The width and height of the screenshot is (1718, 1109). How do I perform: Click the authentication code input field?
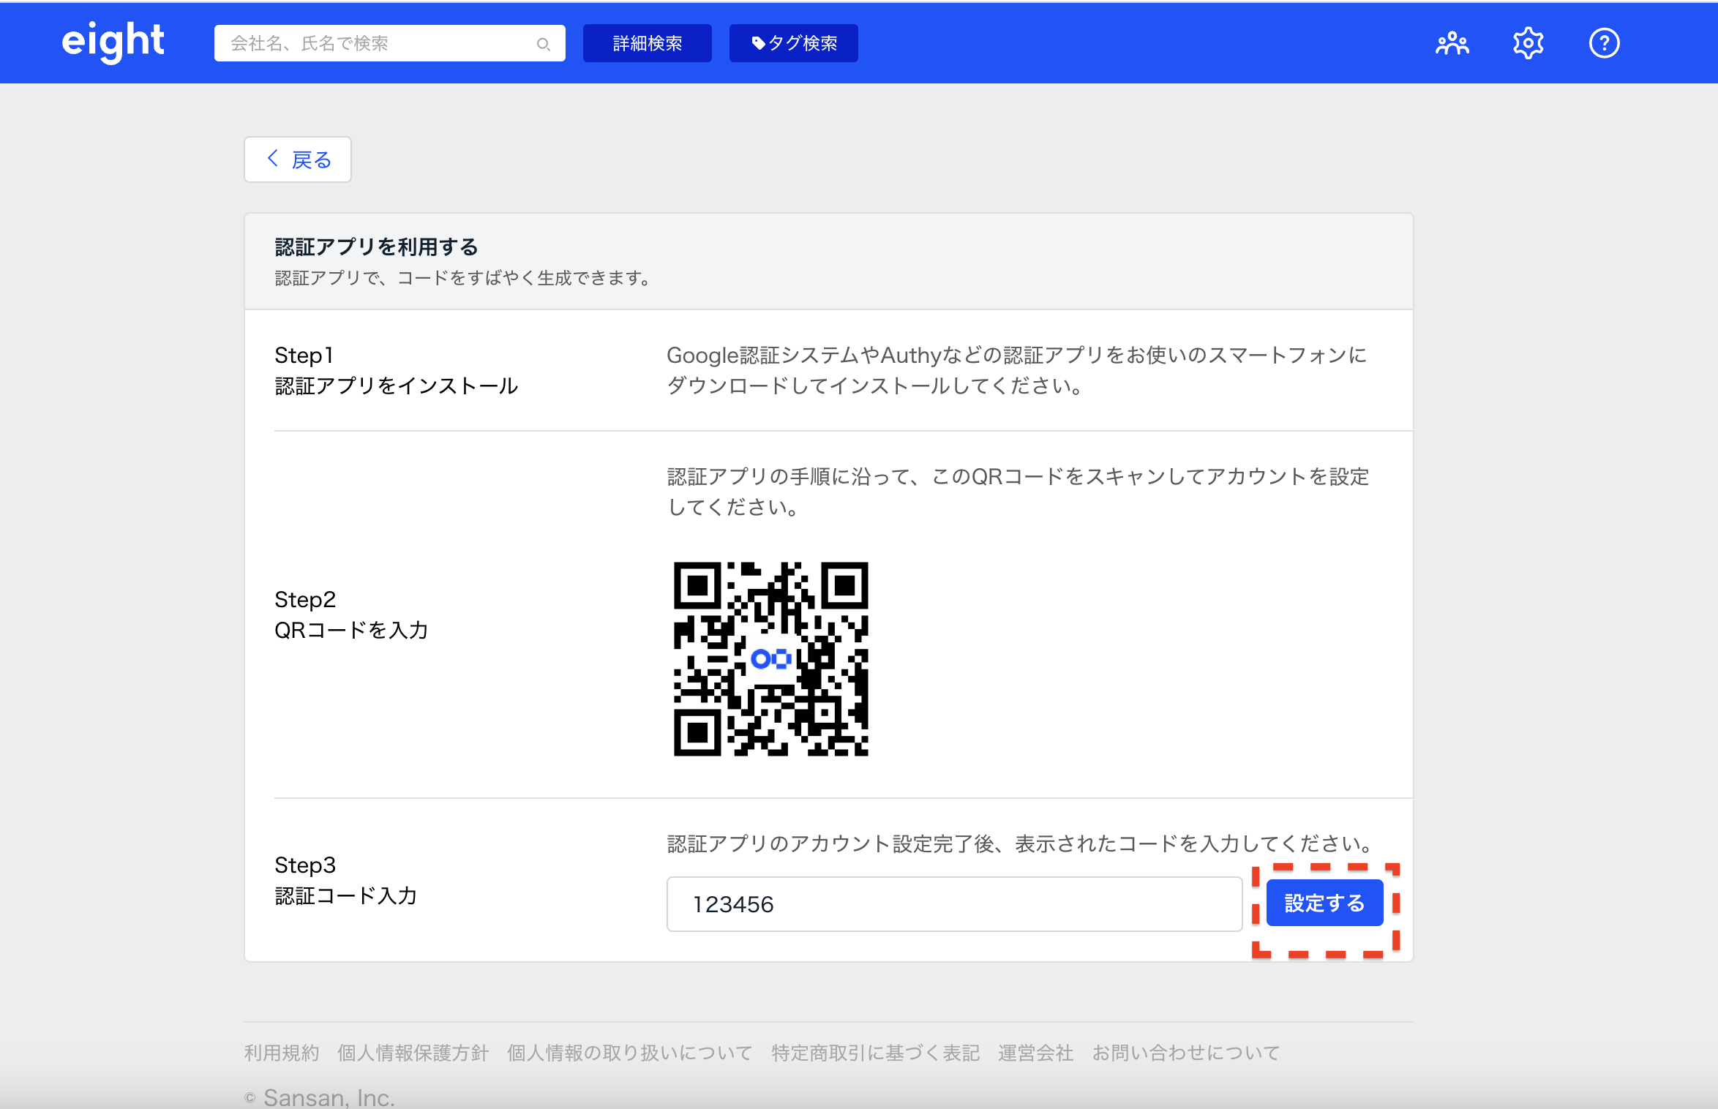point(953,904)
